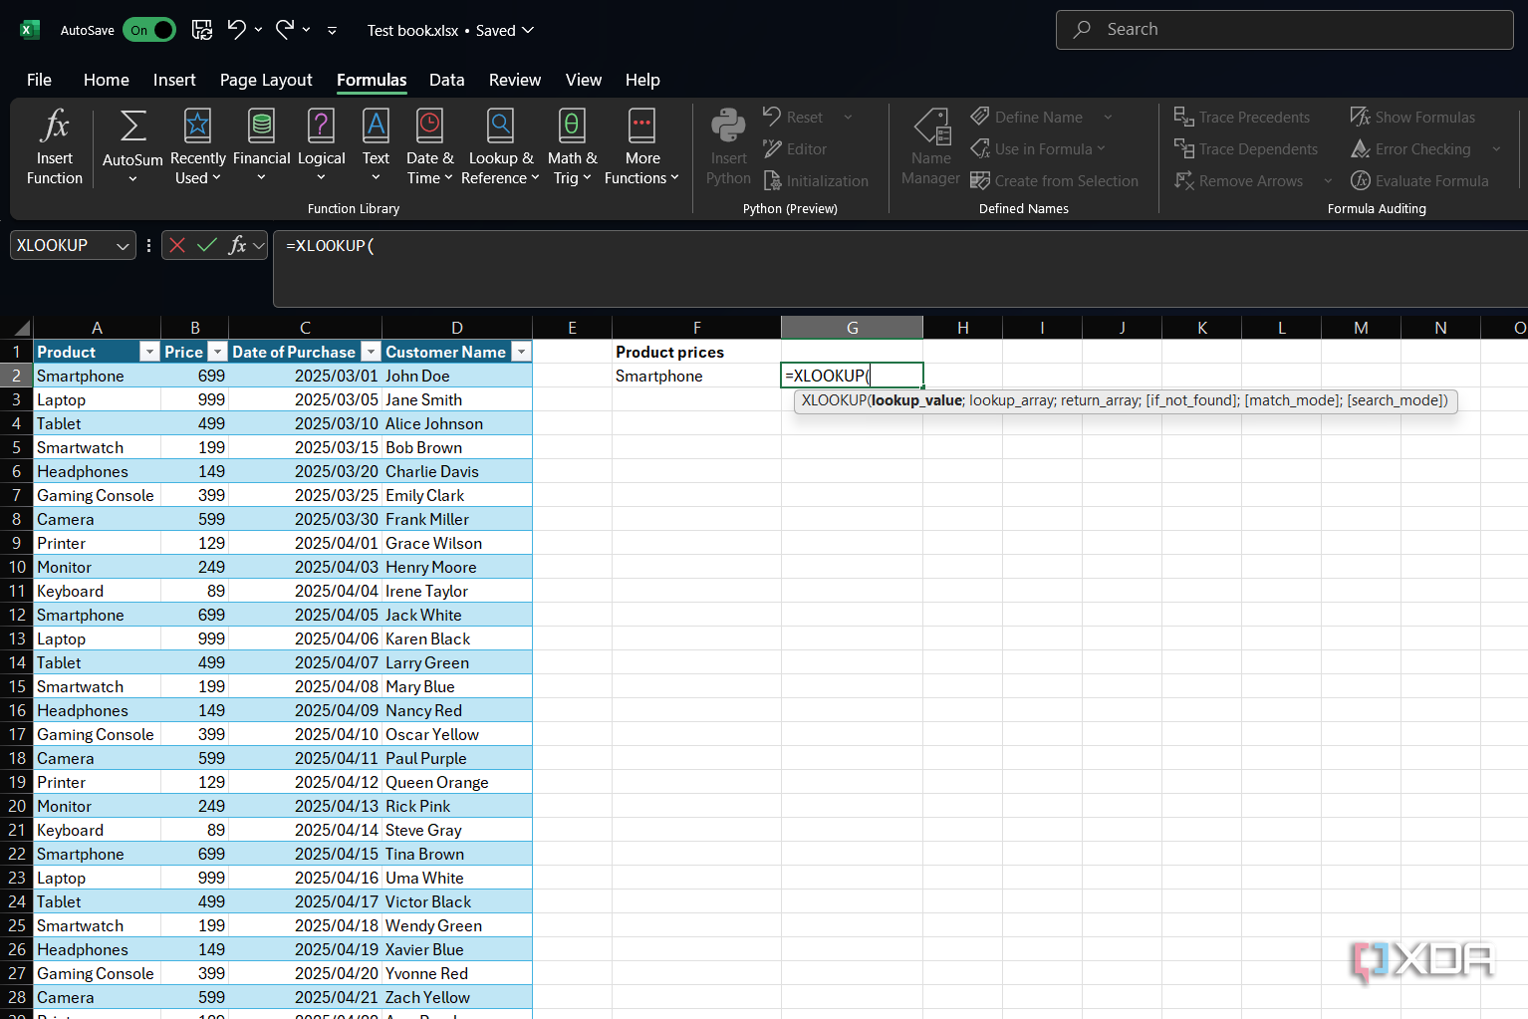1528x1019 pixels.
Task: Click the Search box in title bar
Action: 1284,30
